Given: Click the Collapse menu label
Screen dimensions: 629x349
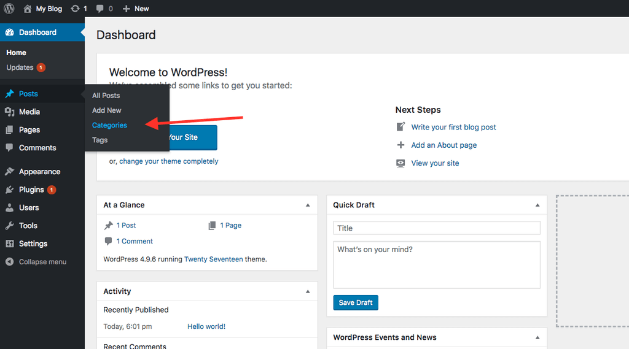Looking at the screenshot, I should (x=42, y=262).
